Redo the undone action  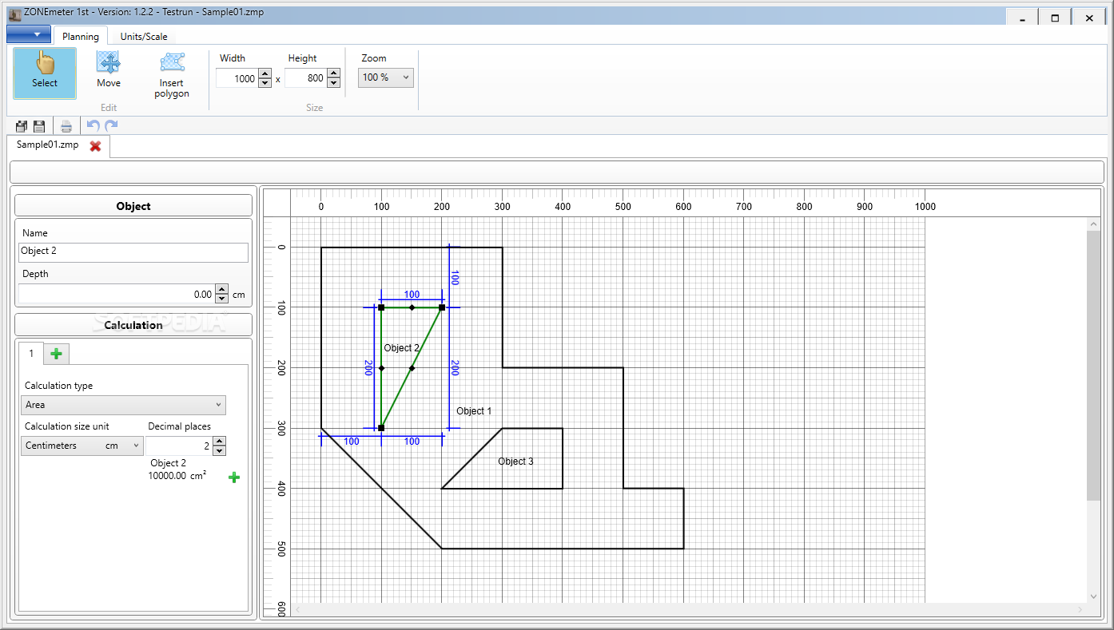point(111,125)
